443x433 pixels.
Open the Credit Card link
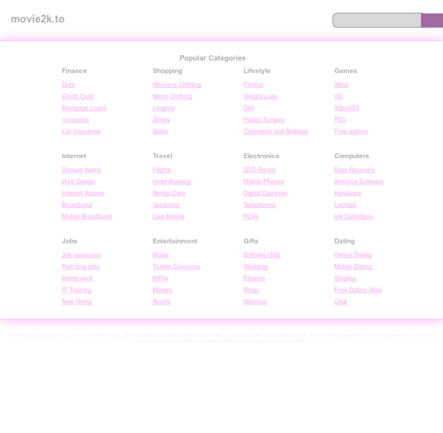(78, 97)
